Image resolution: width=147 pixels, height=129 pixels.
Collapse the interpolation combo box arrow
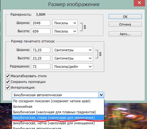click(101, 95)
